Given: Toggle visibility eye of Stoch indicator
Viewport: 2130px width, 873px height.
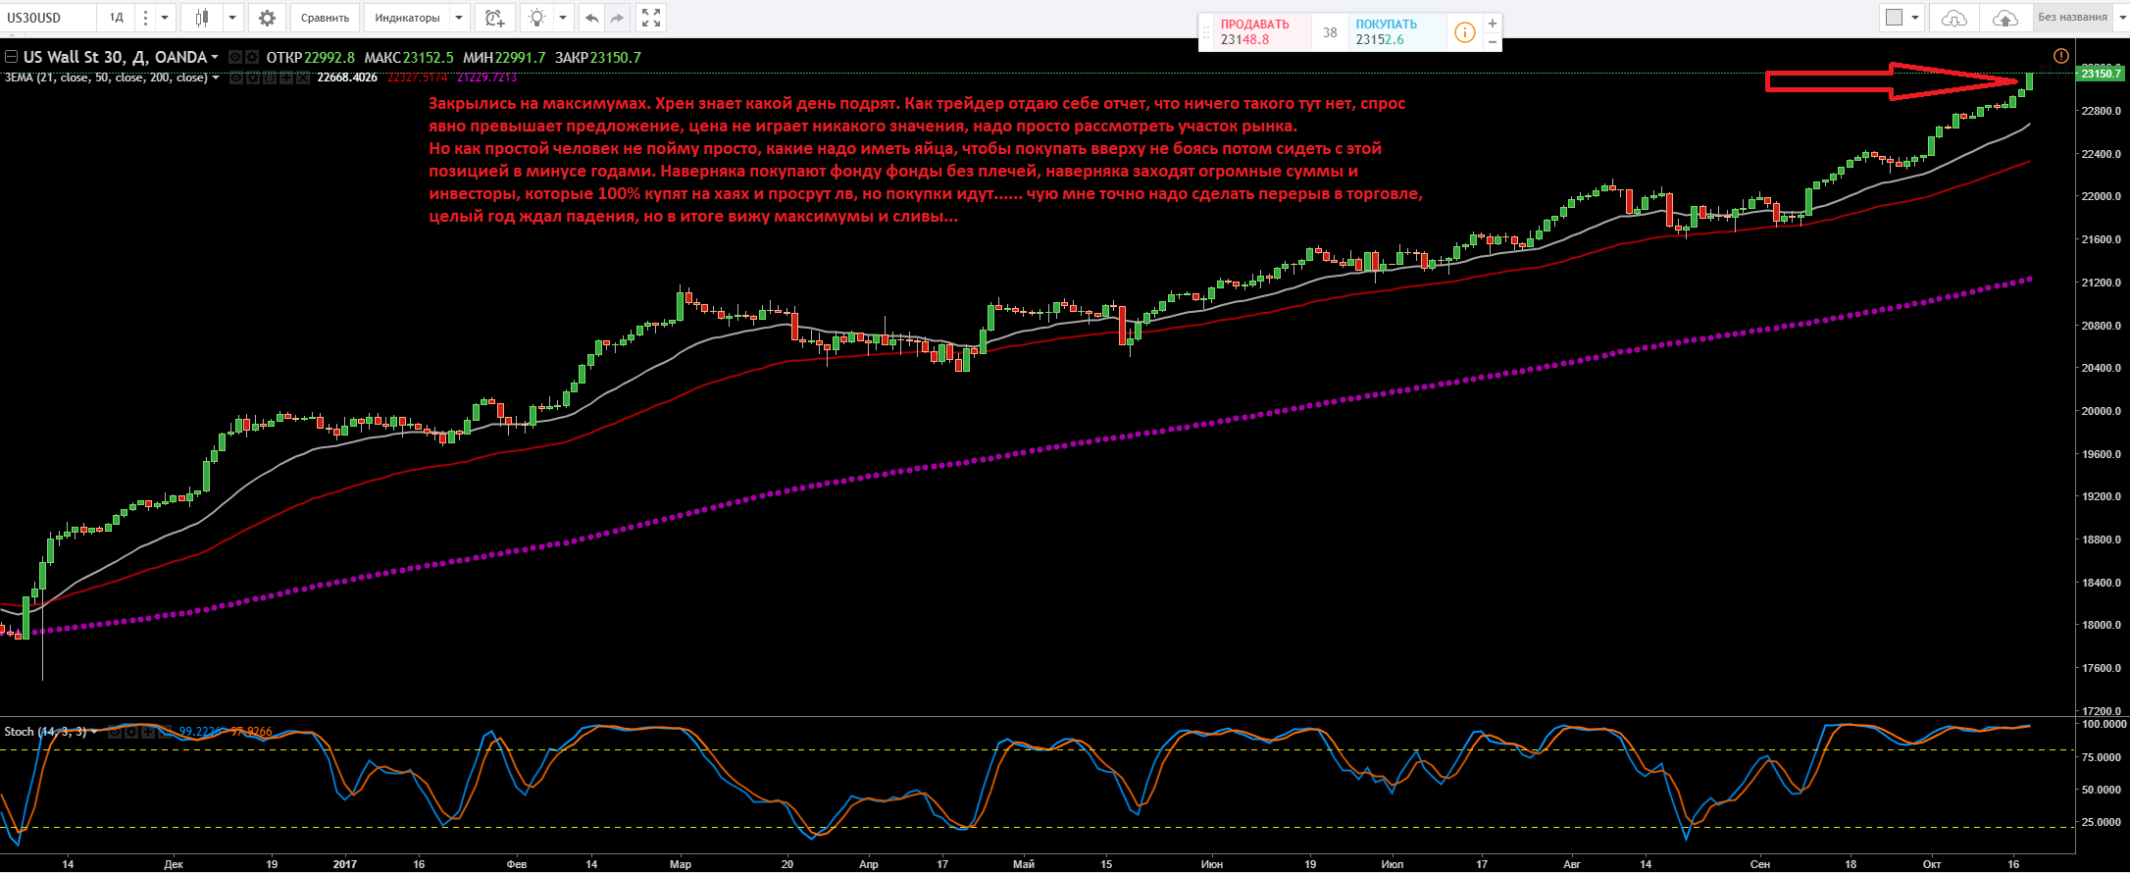Looking at the screenshot, I should (115, 732).
